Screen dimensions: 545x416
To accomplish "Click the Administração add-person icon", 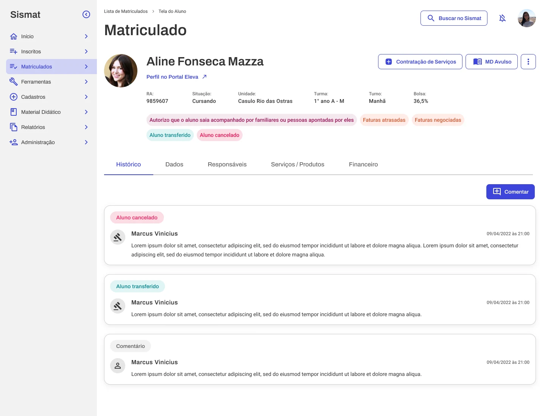I will coord(14,142).
